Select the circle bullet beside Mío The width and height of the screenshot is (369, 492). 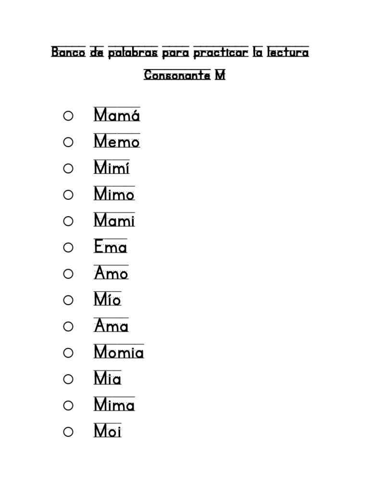(68, 300)
